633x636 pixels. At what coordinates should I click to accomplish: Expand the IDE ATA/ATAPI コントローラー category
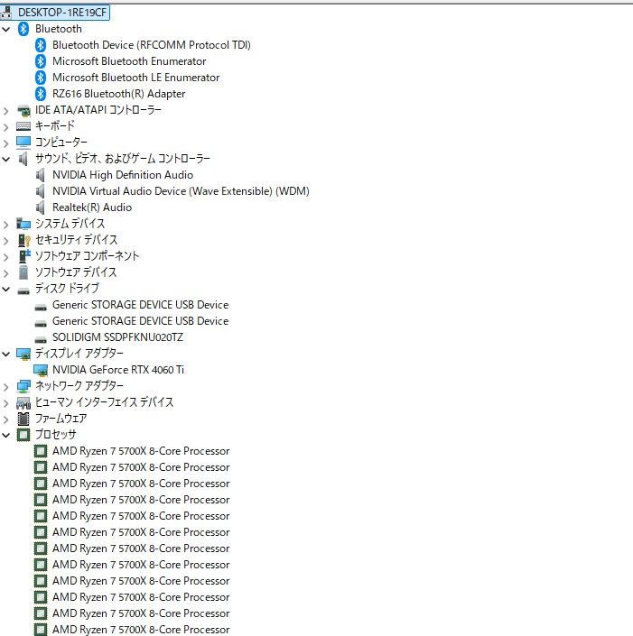point(6,111)
